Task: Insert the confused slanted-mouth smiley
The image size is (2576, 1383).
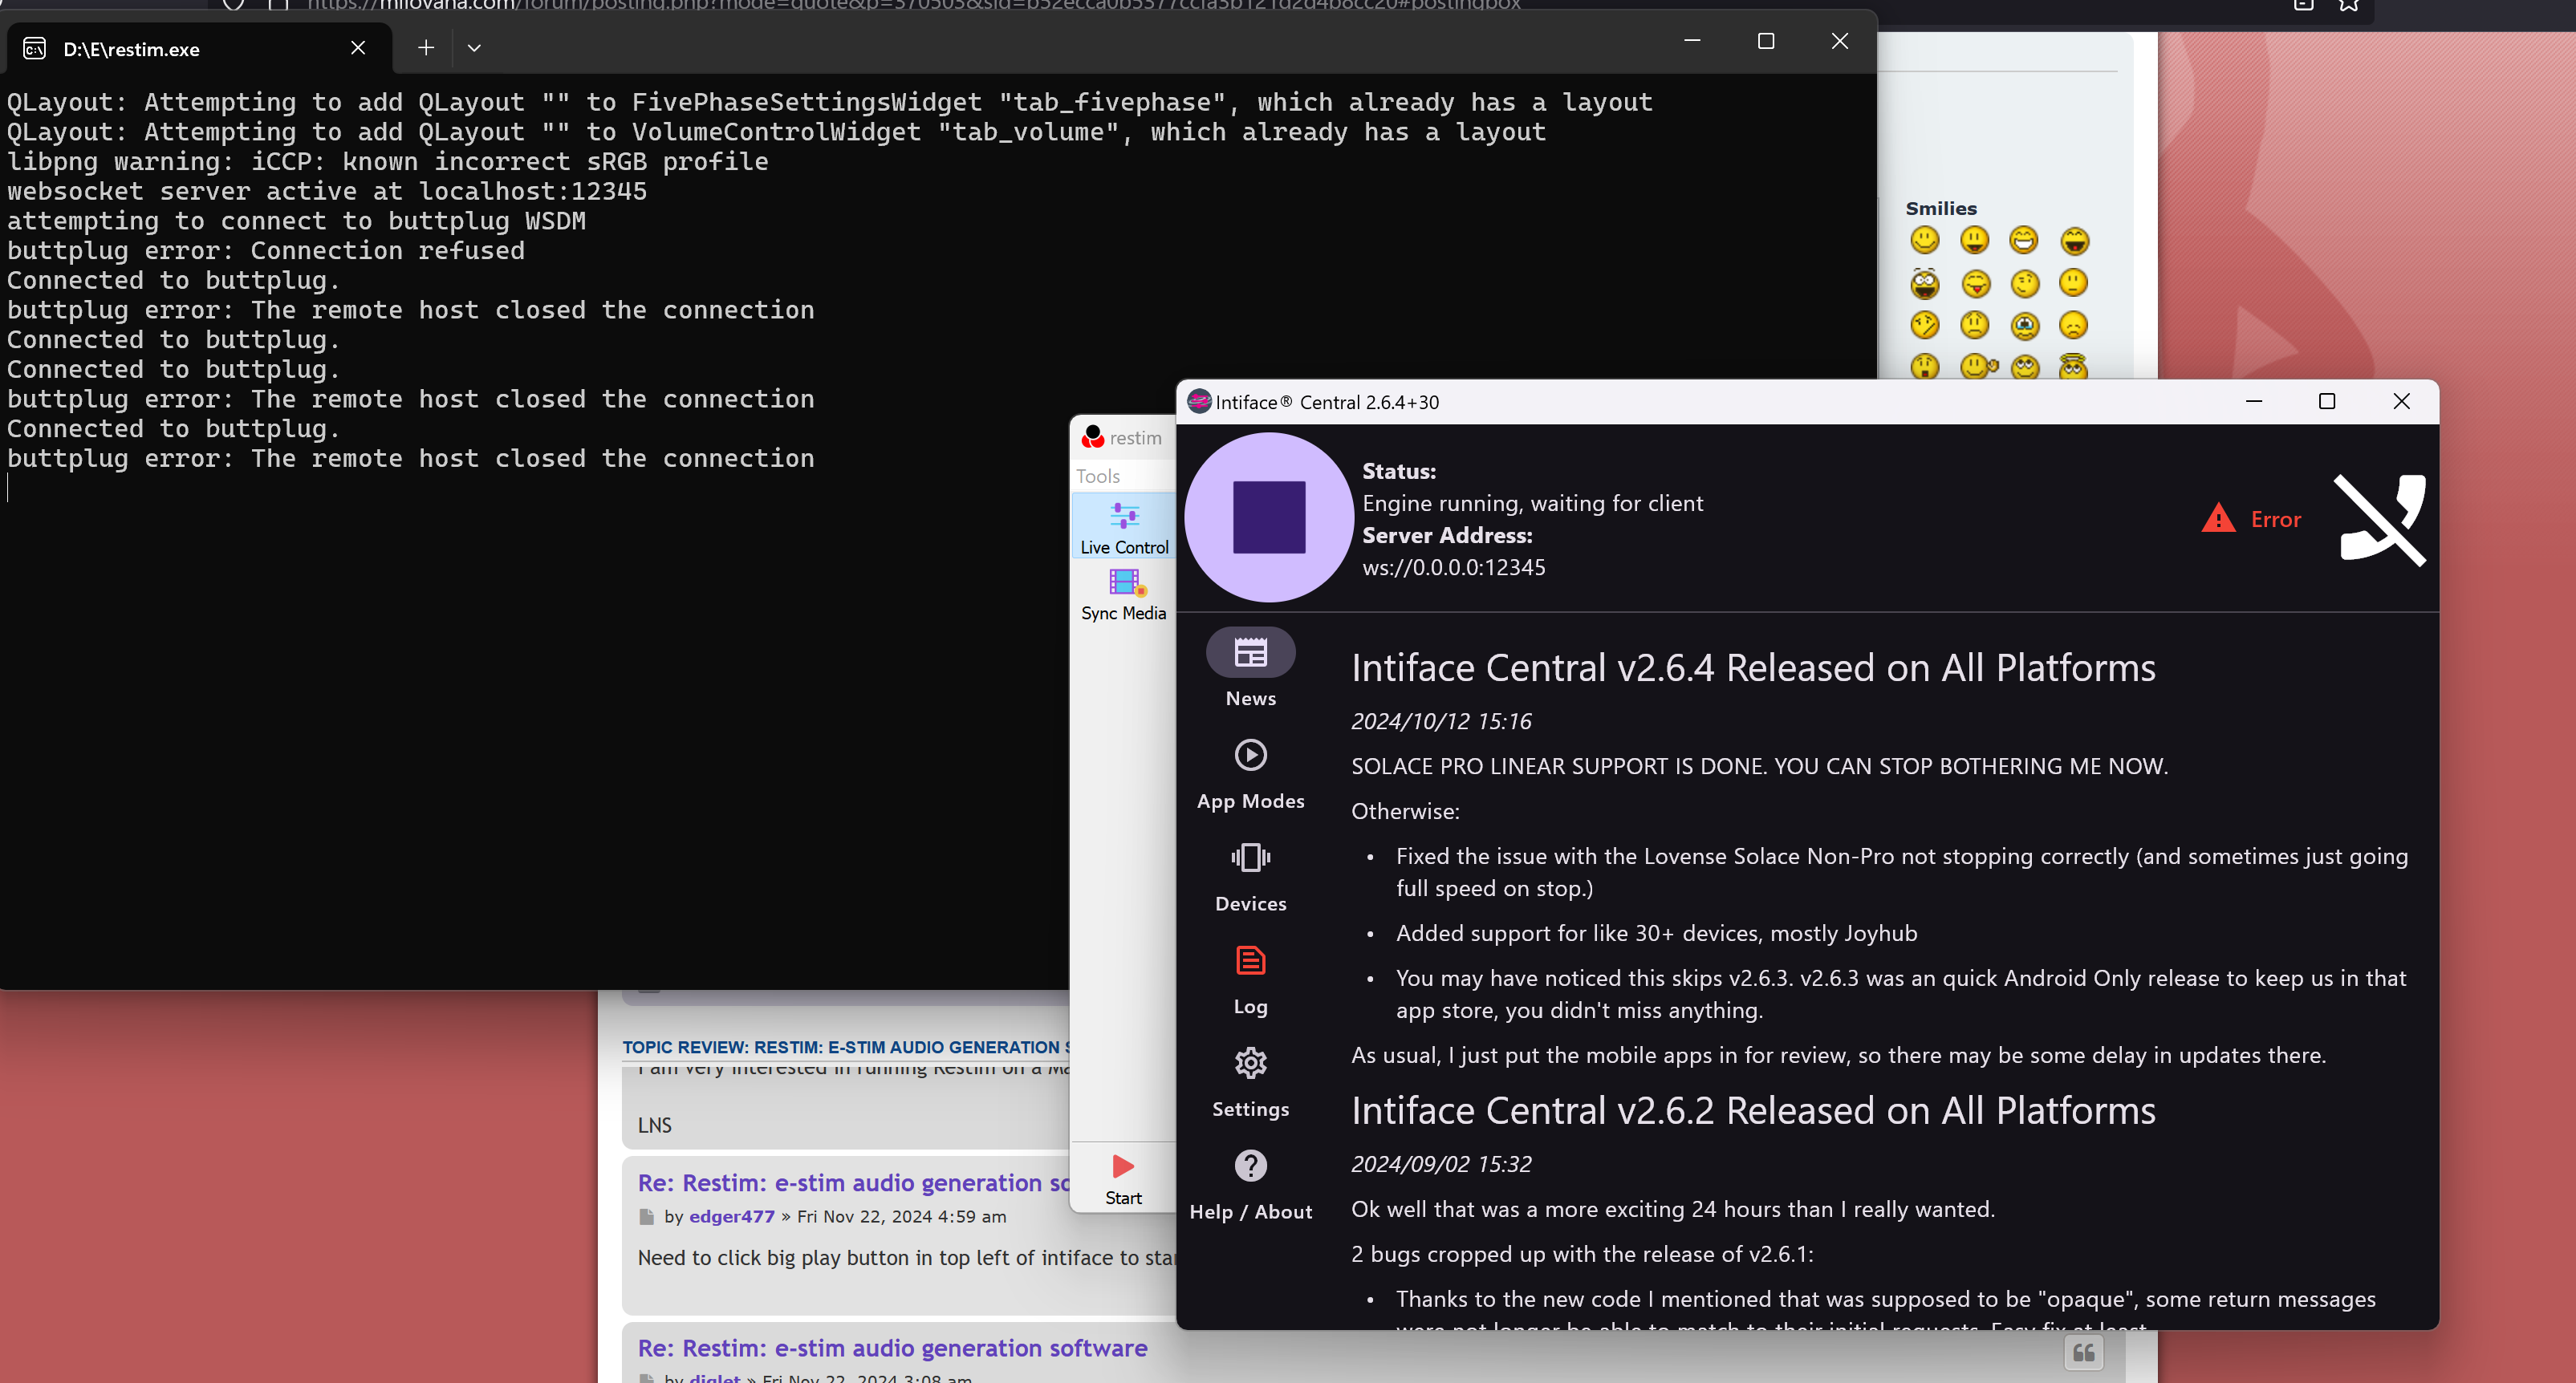Action: pyautogui.click(x=1924, y=325)
